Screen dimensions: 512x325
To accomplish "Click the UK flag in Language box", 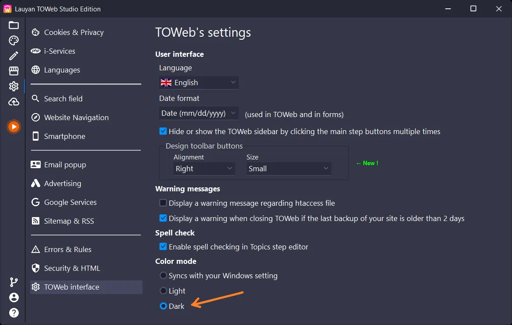I will click(x=166, y=83).
